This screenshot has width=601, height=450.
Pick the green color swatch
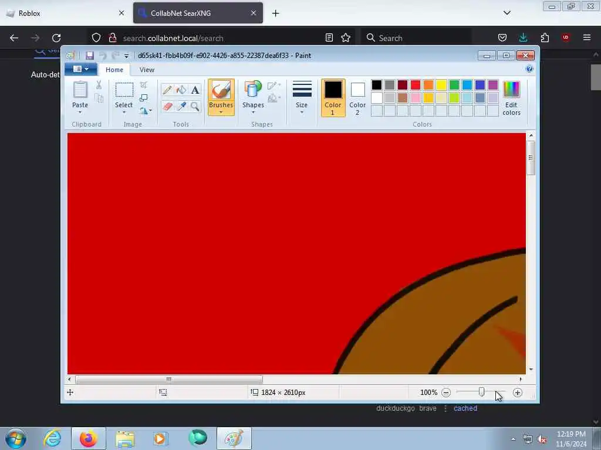454,85
